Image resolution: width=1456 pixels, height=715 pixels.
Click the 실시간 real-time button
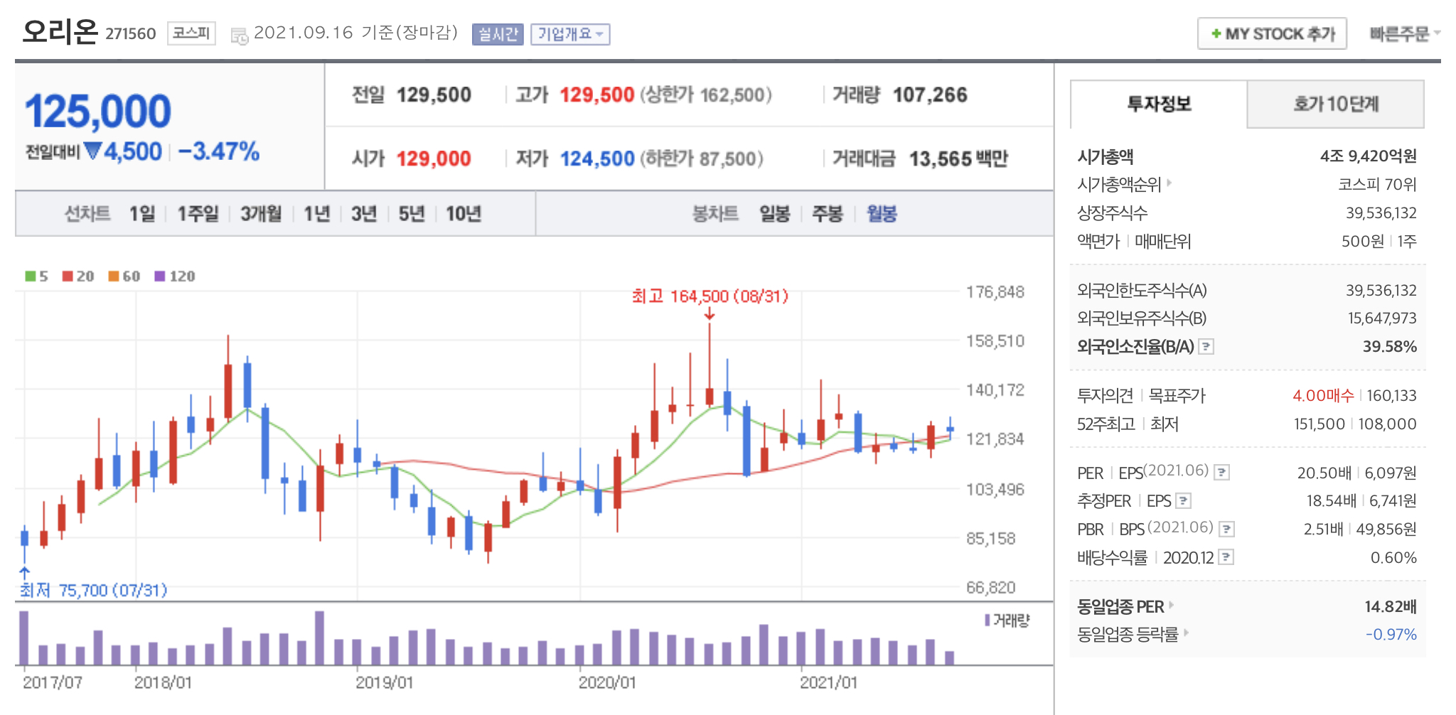(498, 34)
